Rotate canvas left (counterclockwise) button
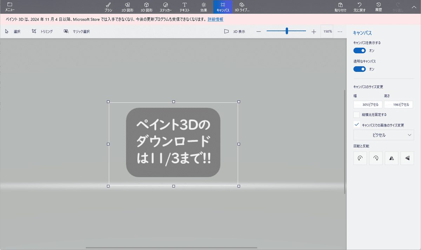The width and height of the screenshot is (421, 250). (360, 158)
